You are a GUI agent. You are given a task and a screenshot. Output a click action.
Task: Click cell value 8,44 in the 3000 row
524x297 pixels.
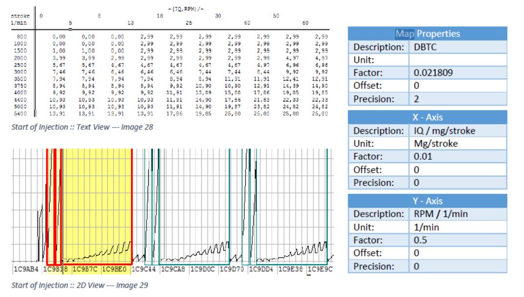click(x=263, y=72)
